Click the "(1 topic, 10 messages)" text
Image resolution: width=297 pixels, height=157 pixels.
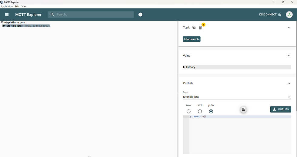[36, 26]
